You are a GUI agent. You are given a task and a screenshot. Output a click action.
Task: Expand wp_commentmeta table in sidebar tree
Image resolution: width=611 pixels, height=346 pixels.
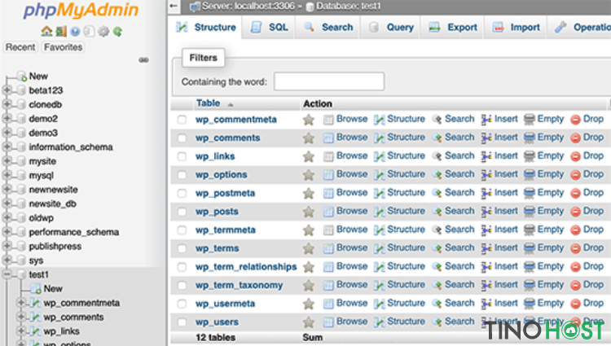click(x=21, y=302)
